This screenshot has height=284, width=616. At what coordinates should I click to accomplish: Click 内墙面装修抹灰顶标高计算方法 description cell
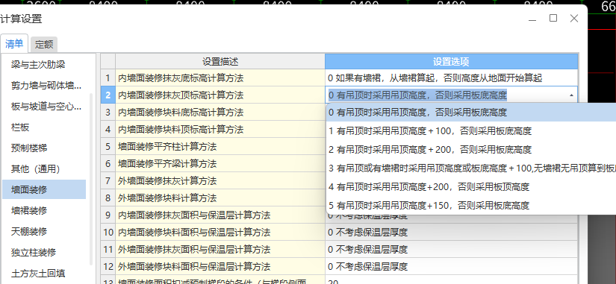(220, 95)
